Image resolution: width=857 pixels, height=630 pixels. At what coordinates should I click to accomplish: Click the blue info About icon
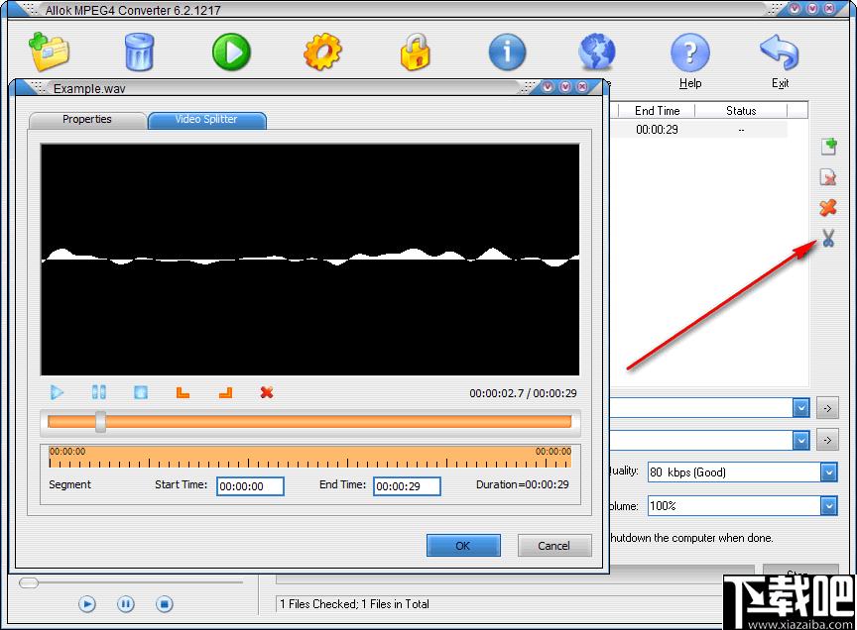(x=507, y=52)
